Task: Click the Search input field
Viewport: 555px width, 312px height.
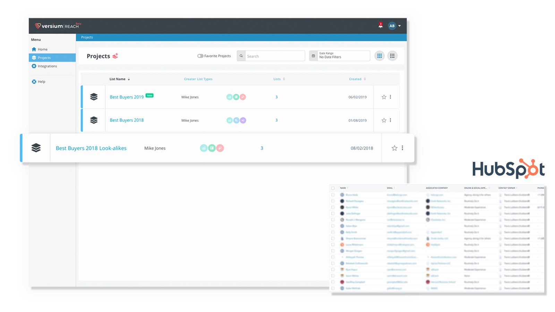Action: (275, 56)
